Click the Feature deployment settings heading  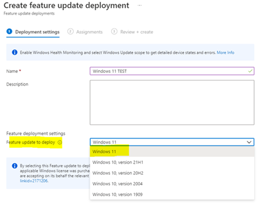(36, 133)
